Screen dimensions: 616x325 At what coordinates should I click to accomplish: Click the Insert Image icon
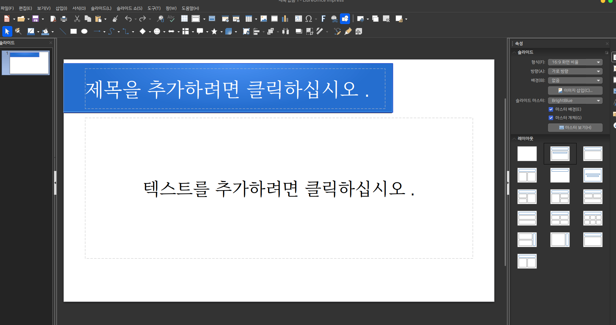tap(264, 19)
